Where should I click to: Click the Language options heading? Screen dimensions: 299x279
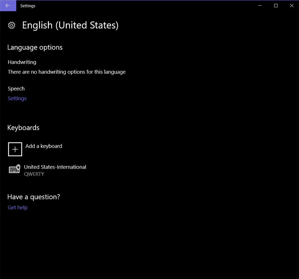point(35,48)
